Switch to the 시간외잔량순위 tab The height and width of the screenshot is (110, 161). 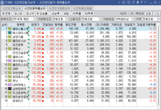coord(11,8)
